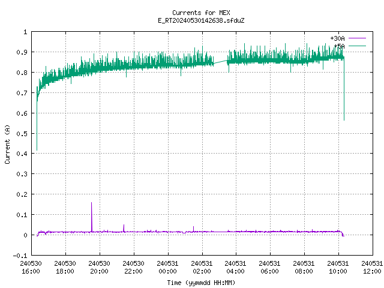Click the y-axis tick value -0.1

(20, 255)
